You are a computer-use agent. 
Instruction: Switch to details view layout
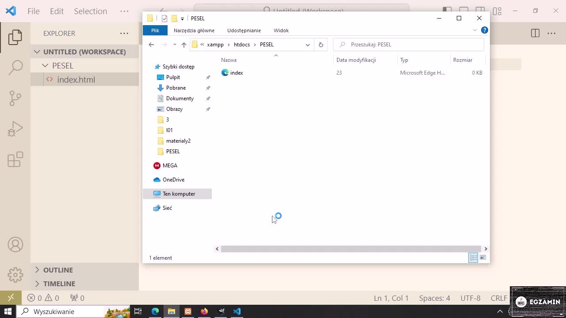tap(474, 257)
